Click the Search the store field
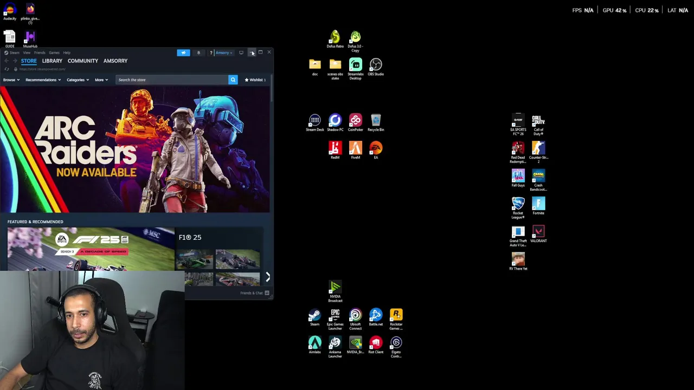Screen dimensions: 694x390 point(171,80)
